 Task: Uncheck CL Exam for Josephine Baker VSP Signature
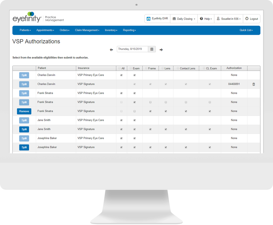click(210, 147)
